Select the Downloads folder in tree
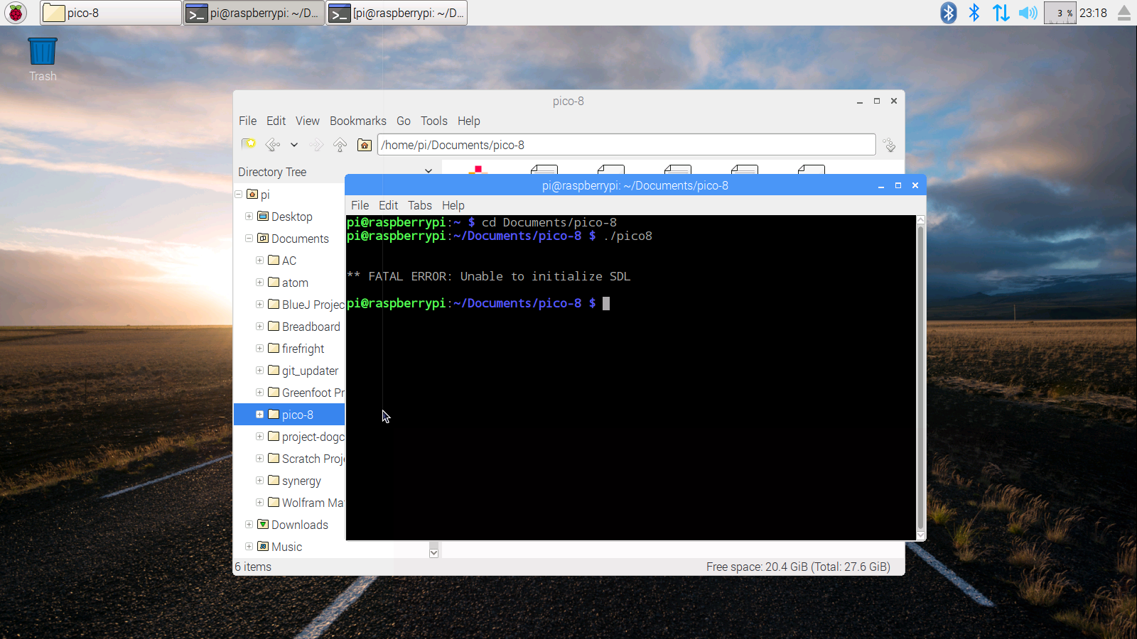Screen dimensions: 1137x639 click(x=293, y=525)
